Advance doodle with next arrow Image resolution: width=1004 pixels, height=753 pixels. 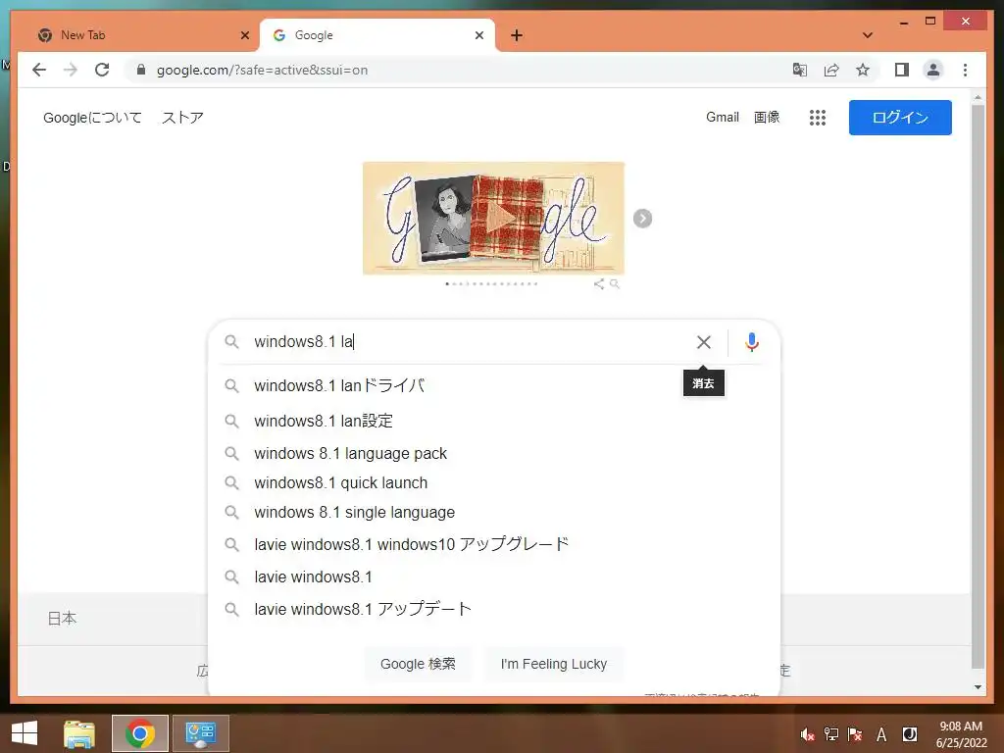[x=642, y=219]
